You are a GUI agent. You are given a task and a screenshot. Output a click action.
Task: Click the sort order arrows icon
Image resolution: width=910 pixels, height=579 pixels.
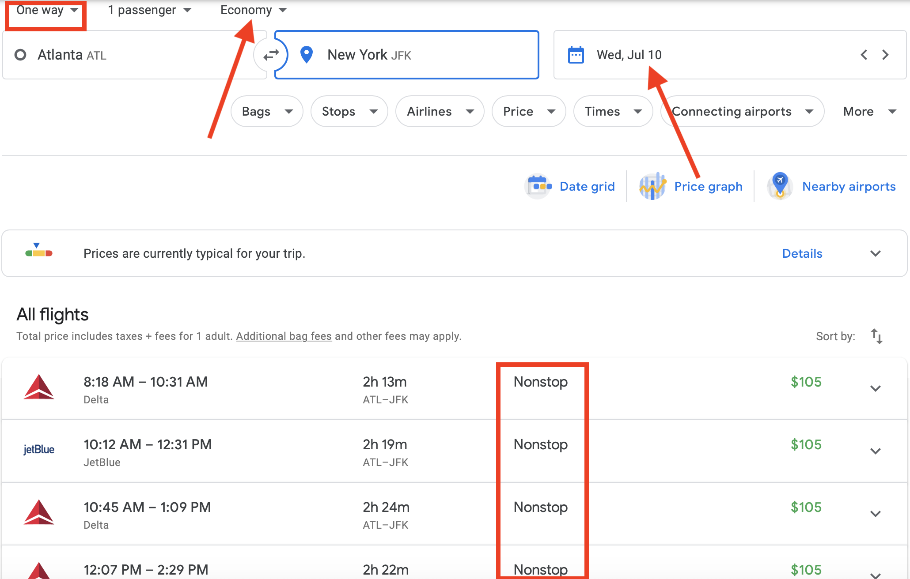[x=876, y=336]
